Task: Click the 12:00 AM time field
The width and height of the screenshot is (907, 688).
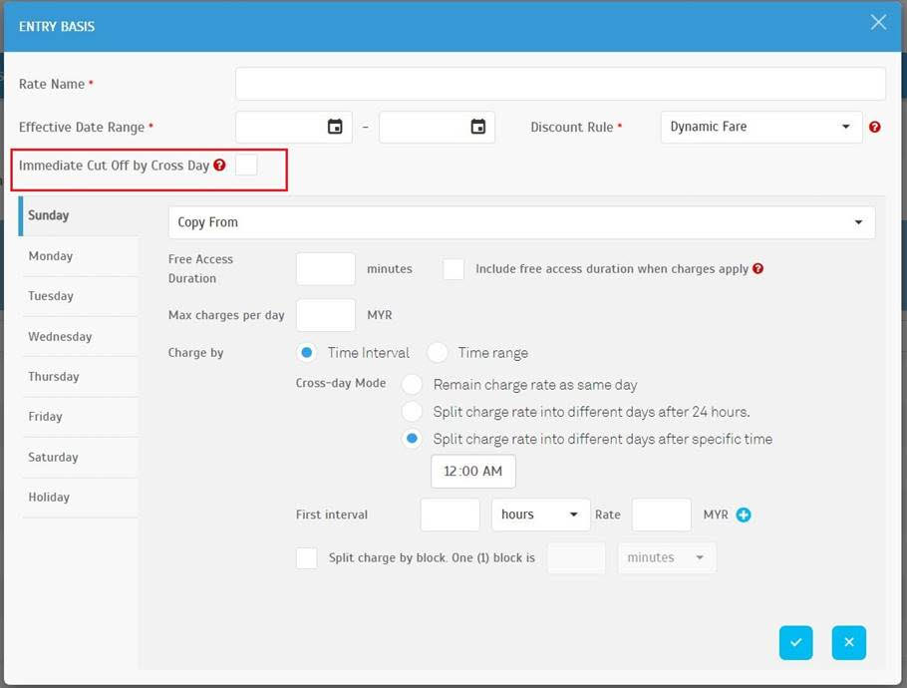Action: pyautogui.click(x=472, y=472)
